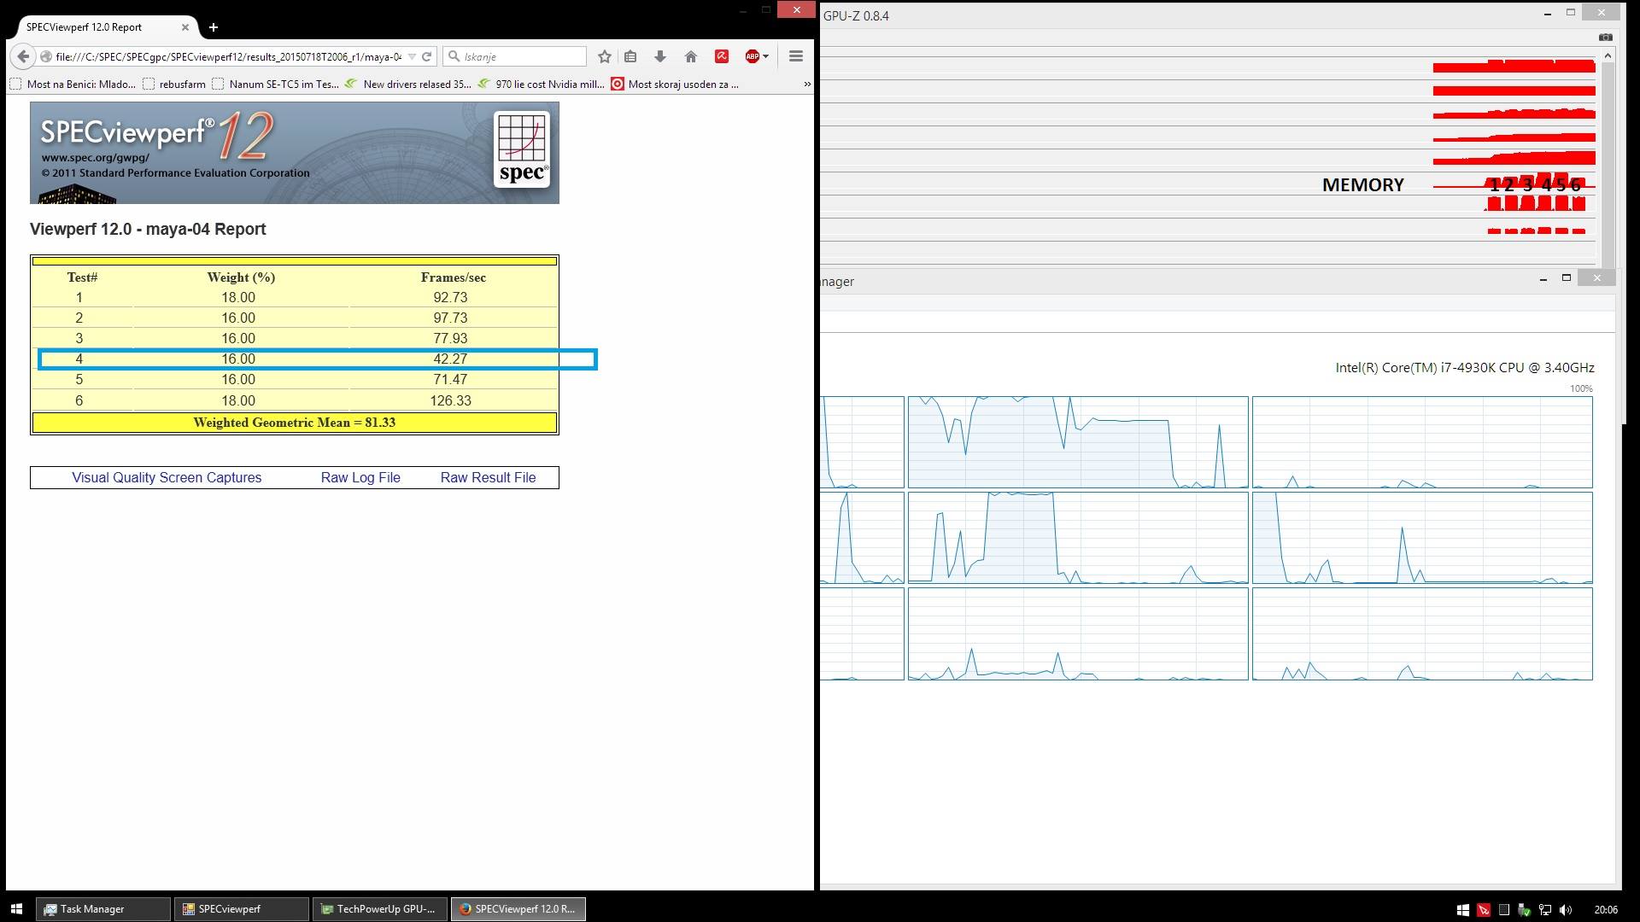Open the 'Most na Benici' bookmark

click(73, 85)
